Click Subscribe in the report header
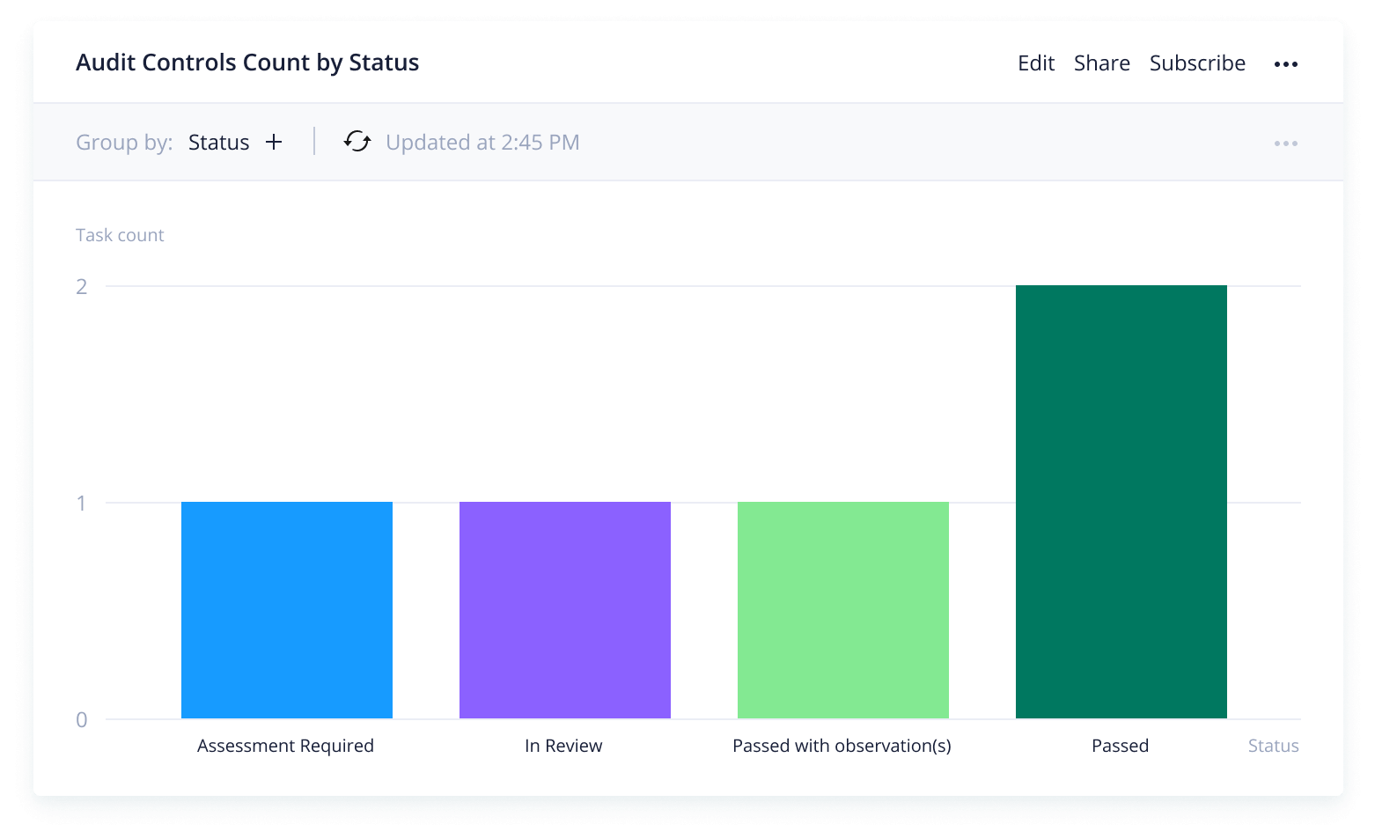 (1197, 63)
